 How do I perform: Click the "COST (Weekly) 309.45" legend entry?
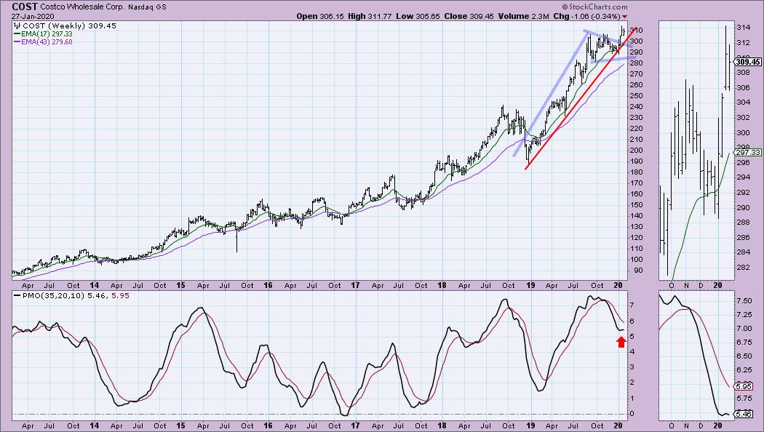coord(69,25)
